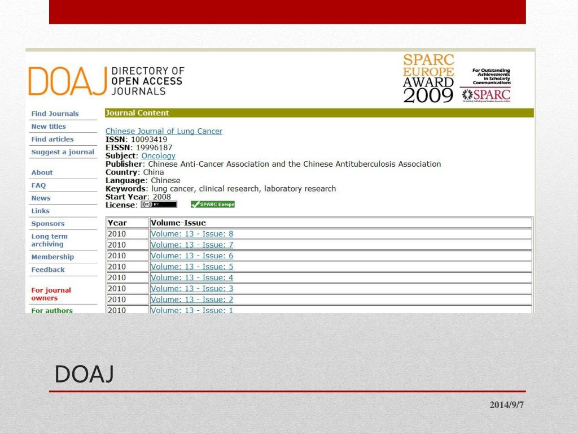This screenshot has width=578, height=434.
Task: Follow the Oncology subject link
Action: coord(159,156)
